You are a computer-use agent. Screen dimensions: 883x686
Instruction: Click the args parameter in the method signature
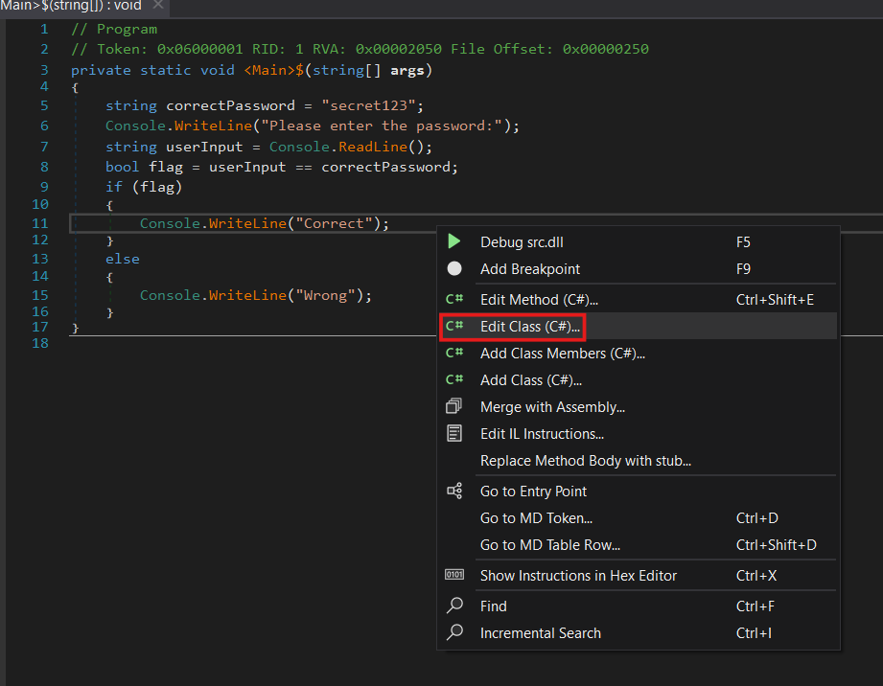click(x=407, y=70)
